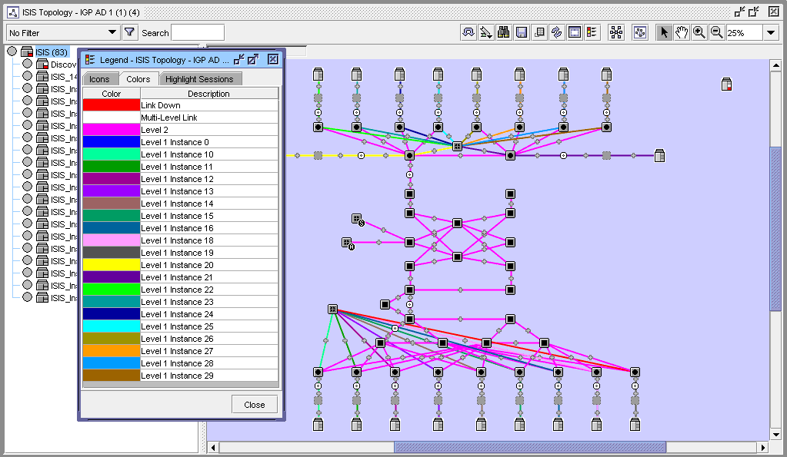Click the scroll down arrow of topology
Screen dimensions: 787x457
pos(775,435)
